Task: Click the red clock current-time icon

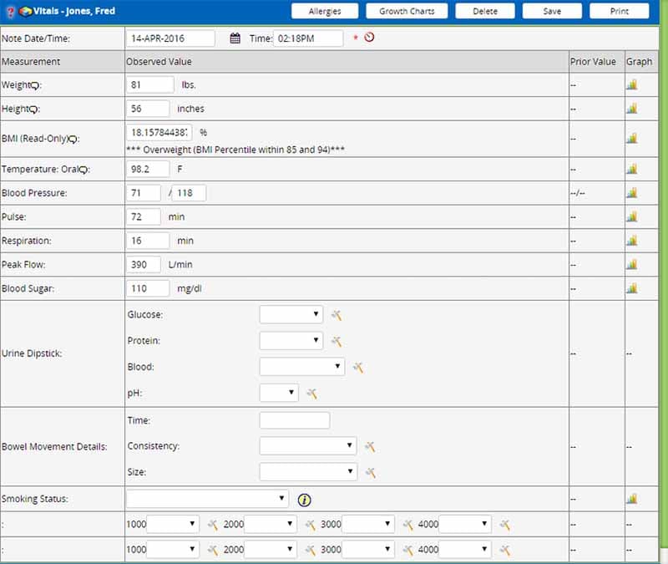Action: [369, 38]
